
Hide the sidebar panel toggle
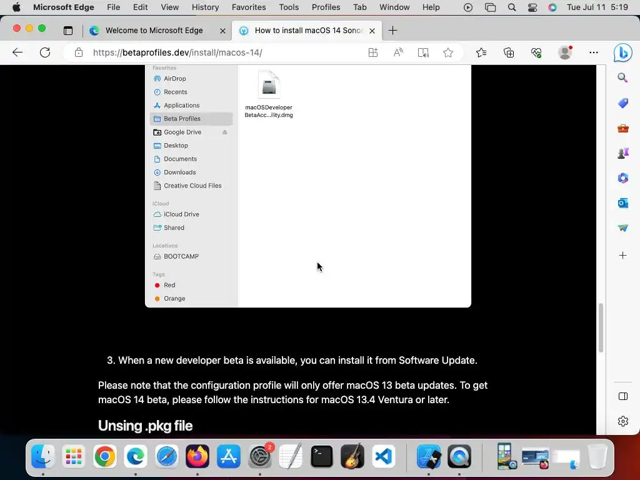coord(623,396)
